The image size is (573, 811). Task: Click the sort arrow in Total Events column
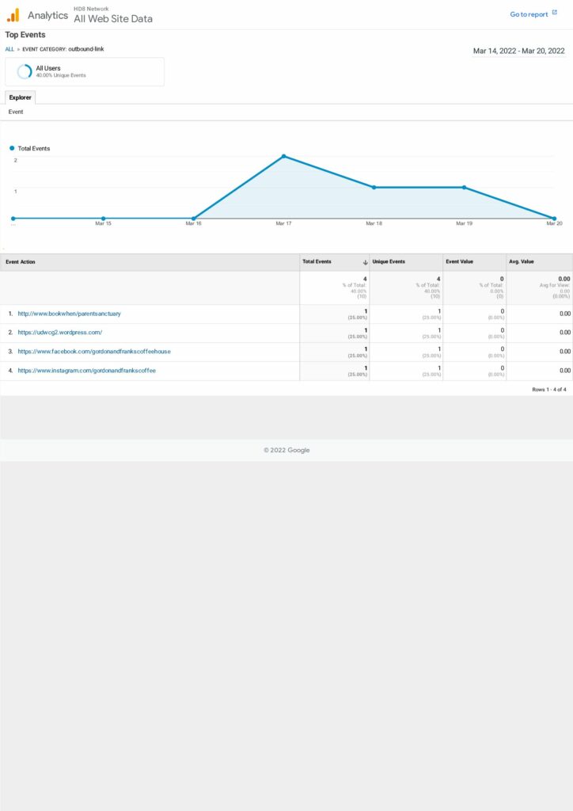365,262
